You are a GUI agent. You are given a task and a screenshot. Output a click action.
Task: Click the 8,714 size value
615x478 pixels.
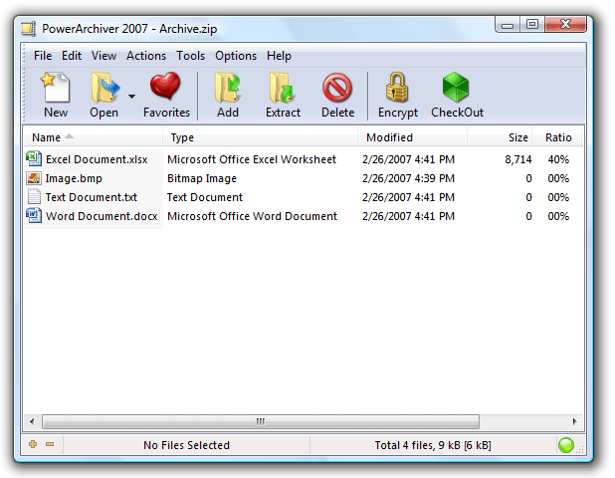518,159
